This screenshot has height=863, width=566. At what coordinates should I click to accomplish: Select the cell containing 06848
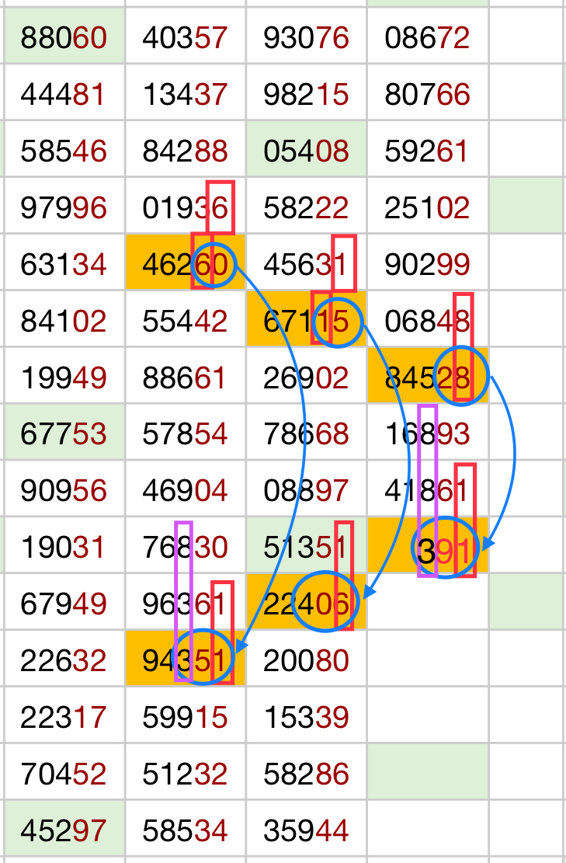click(x=427, y=321)
